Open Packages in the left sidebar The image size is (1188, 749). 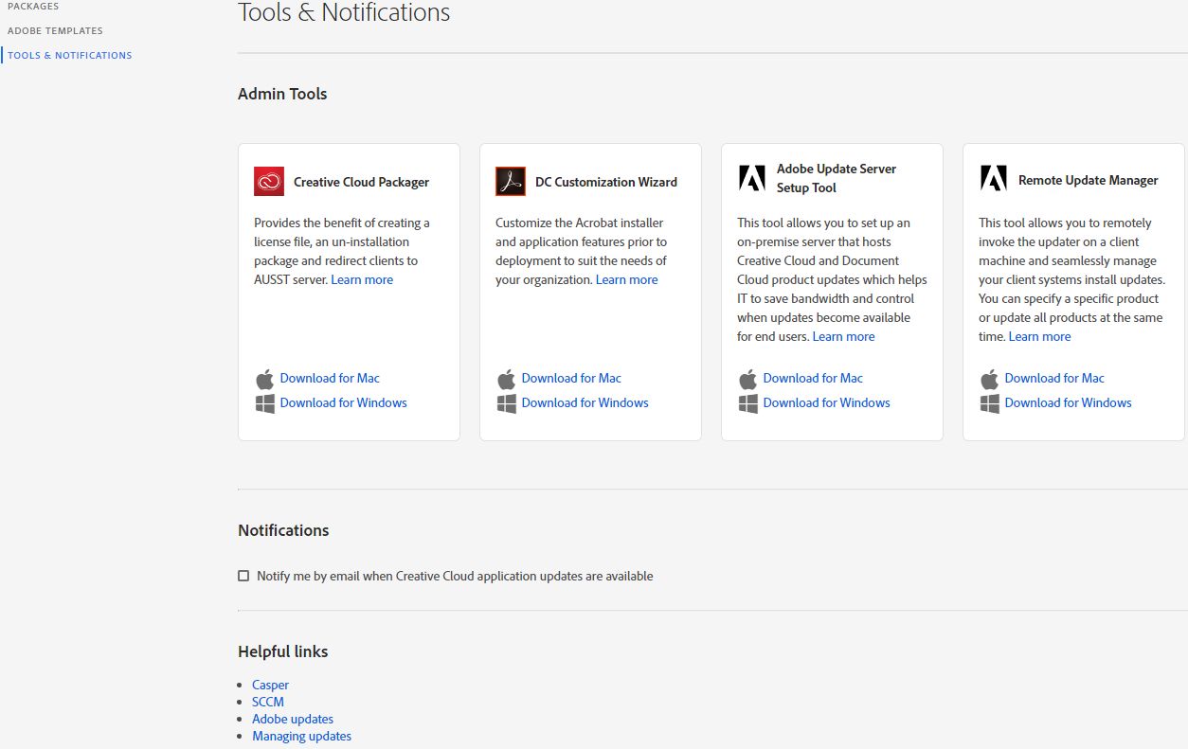point(33,7)
